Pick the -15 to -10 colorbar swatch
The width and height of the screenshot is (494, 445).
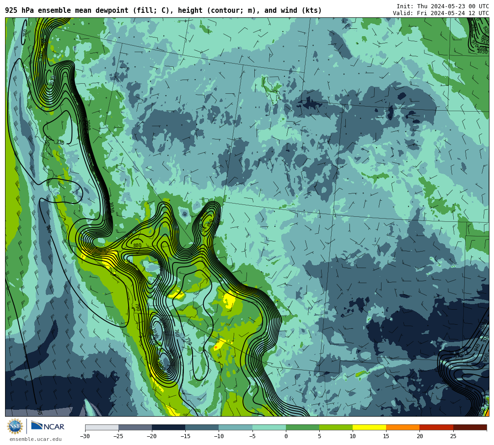tap(202, 427)
